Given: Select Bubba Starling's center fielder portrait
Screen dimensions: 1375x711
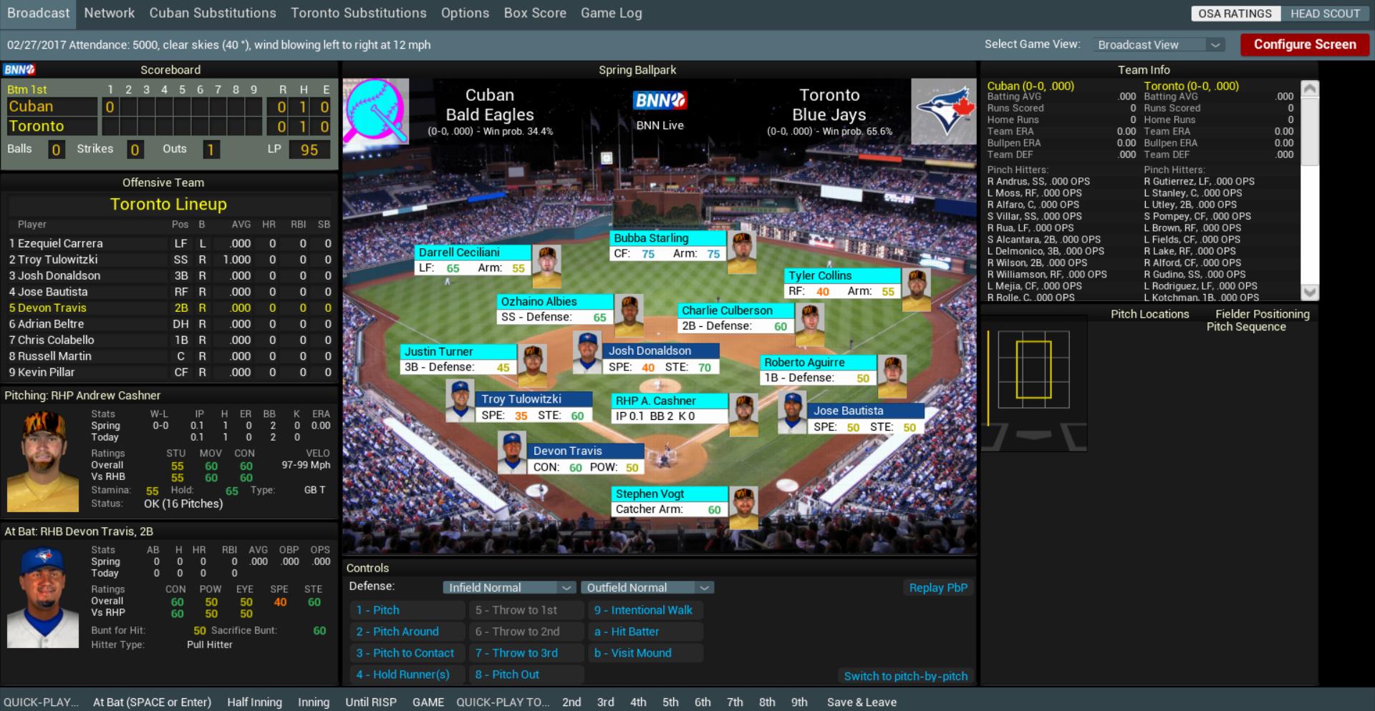Looking at the screenshot, I should click(x=742, y=252).
